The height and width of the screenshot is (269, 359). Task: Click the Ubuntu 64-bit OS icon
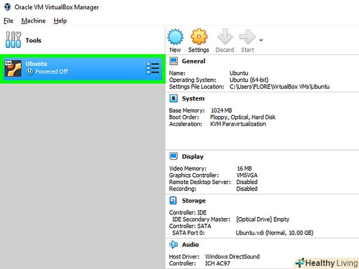[x=13, y=68]
